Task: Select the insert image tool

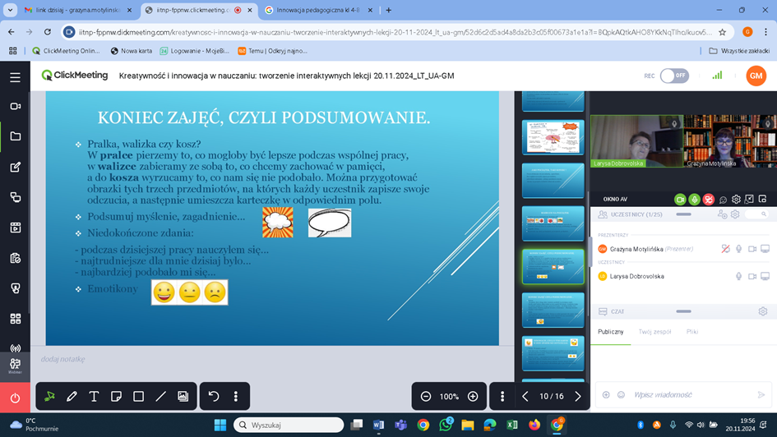Action: tap(183, 396)
